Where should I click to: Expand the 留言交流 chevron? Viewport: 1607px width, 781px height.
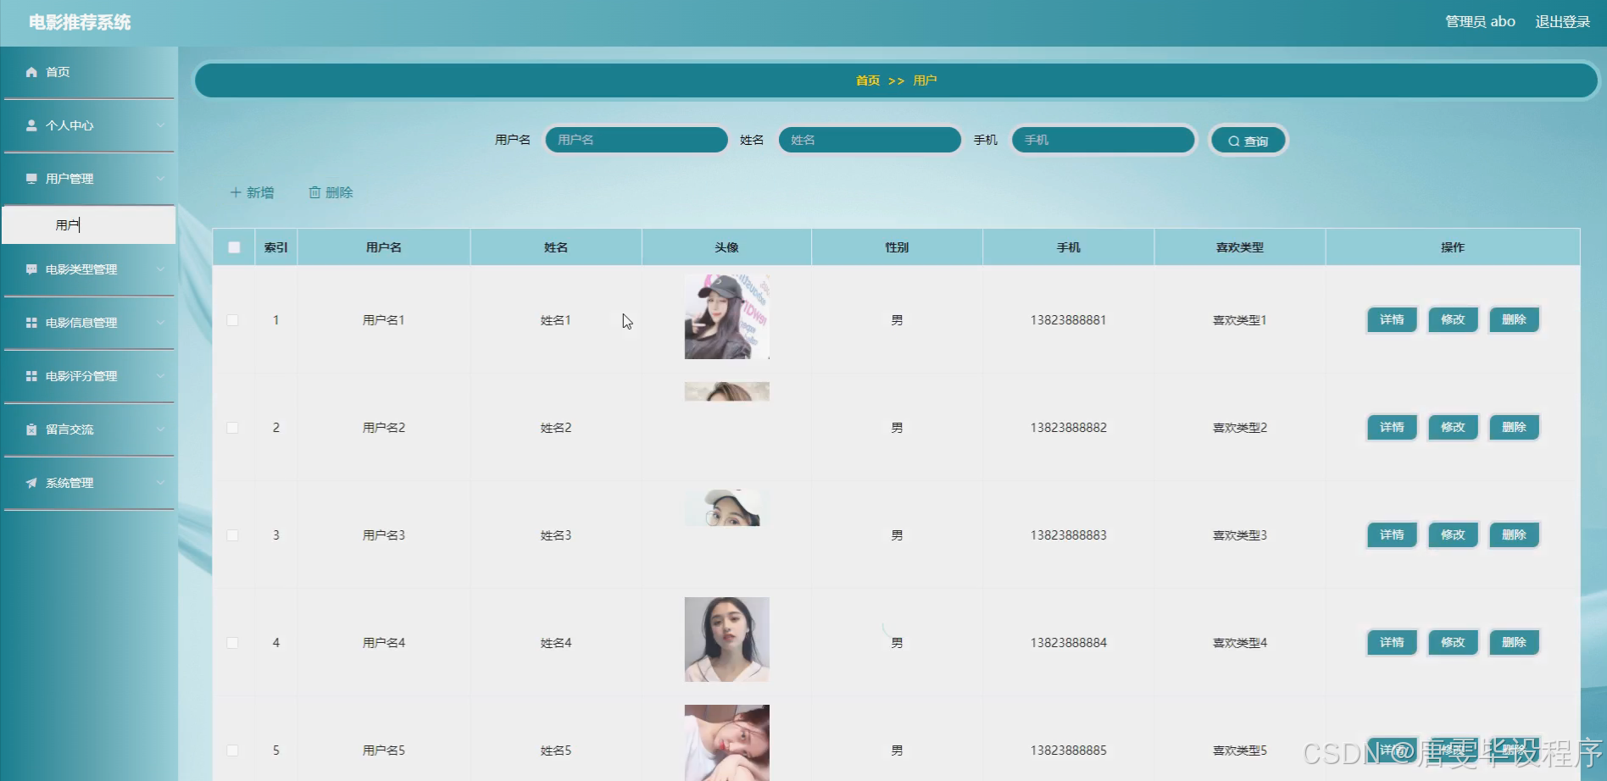pos(160,429)
